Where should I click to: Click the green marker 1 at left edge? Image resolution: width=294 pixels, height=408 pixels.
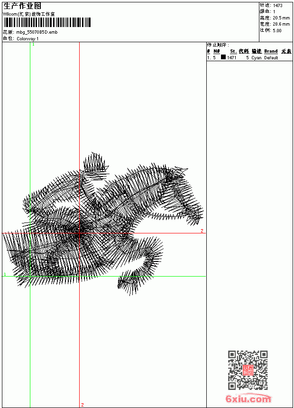point(5,274)
